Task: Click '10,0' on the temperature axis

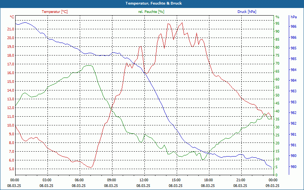Action: (11, 125)
